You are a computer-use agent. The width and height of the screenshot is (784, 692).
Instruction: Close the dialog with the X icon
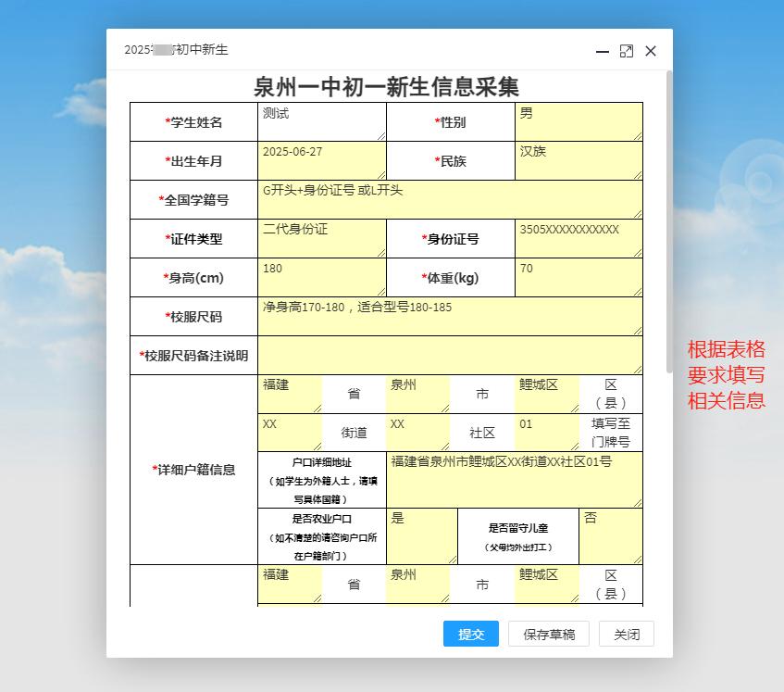[651, 52]
